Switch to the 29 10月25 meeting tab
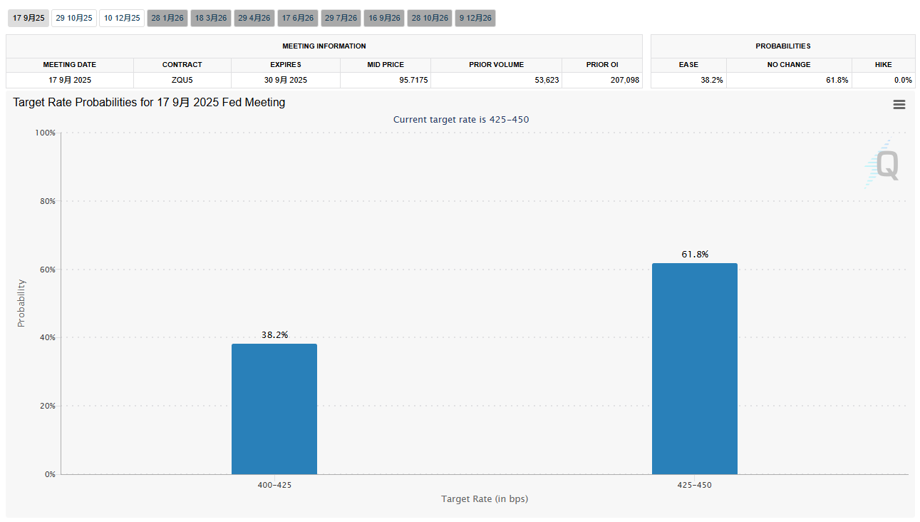This screenshot has width=920, height=522. [74, 18]
